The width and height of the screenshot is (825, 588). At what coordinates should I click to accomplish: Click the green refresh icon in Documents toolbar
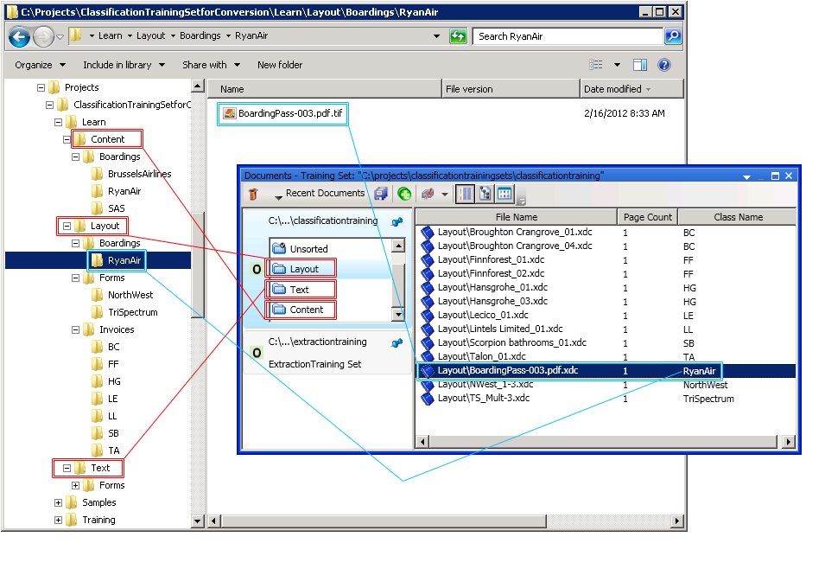tap(404, 193)
